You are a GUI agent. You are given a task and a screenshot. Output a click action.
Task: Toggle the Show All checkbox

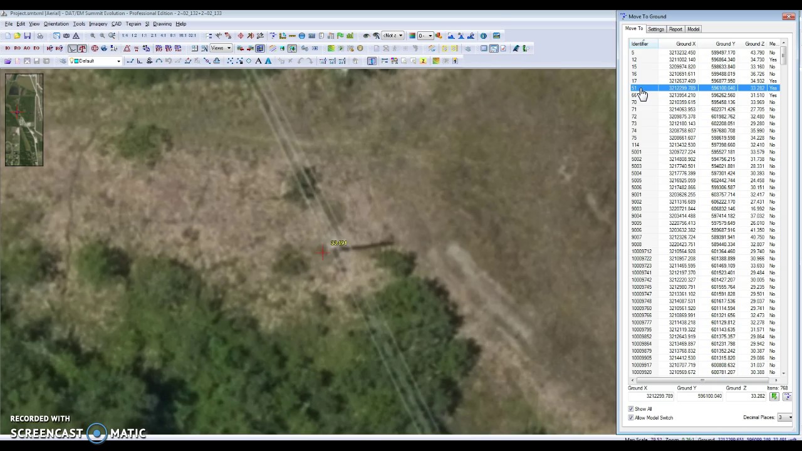[631, 409]
